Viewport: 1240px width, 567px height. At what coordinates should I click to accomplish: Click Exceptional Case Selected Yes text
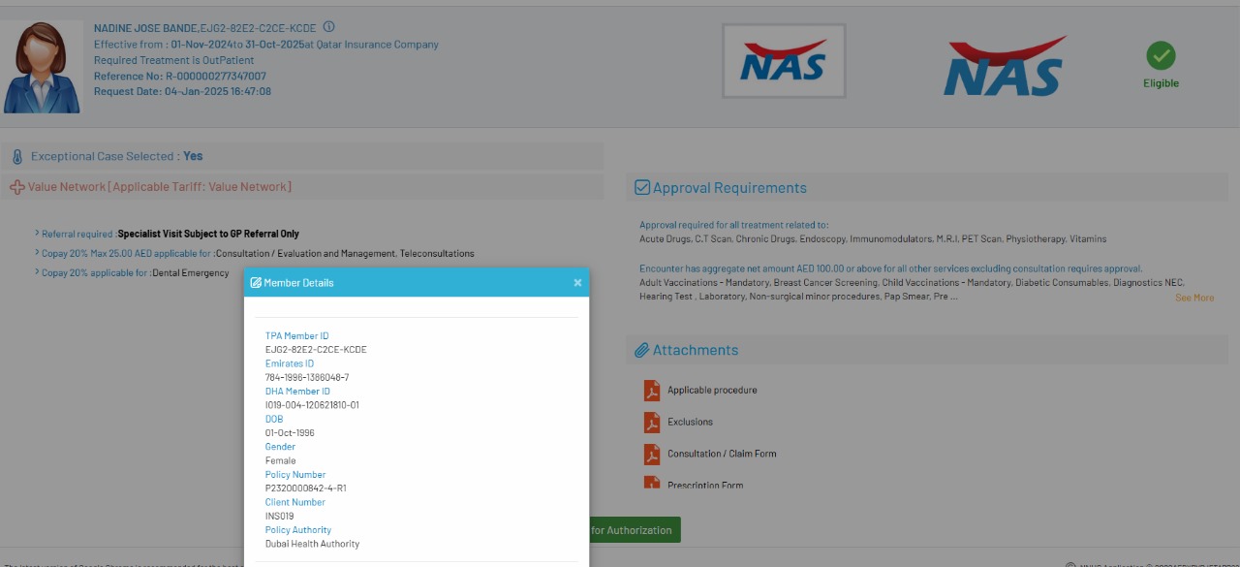116,156
